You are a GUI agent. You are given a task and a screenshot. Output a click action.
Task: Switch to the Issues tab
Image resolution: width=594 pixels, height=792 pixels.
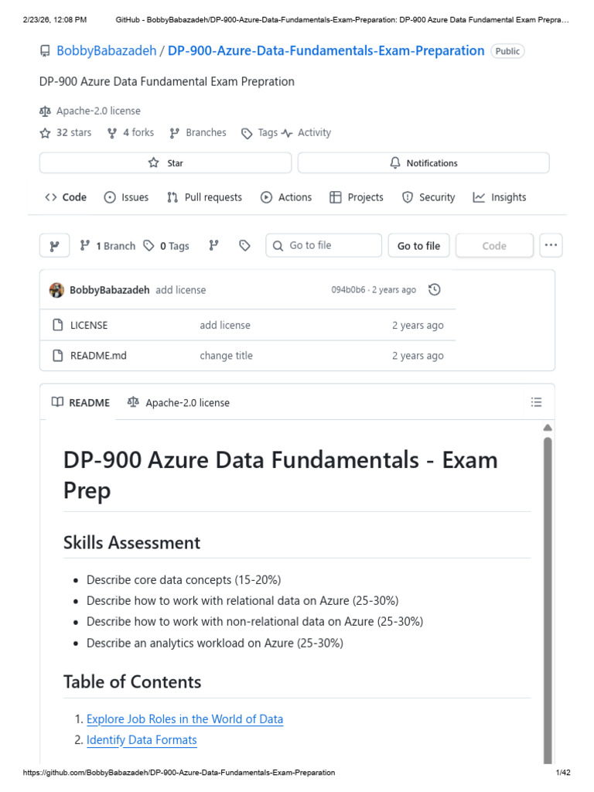click(x=126, y=197)
